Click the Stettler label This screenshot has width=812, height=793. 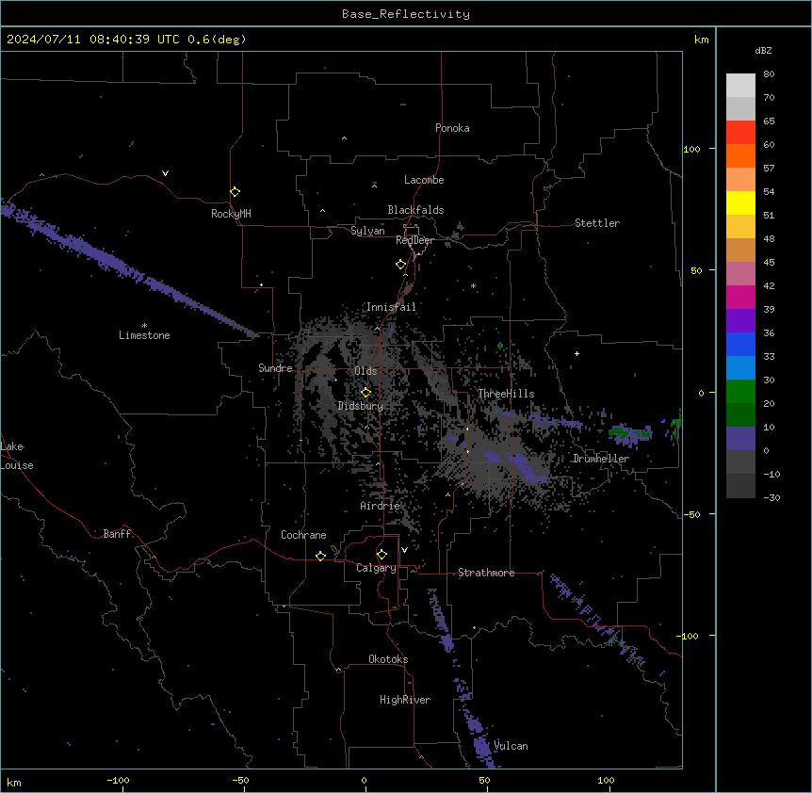coord(597,223)
